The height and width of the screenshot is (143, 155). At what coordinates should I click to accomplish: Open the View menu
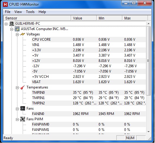tap(18, 12)
